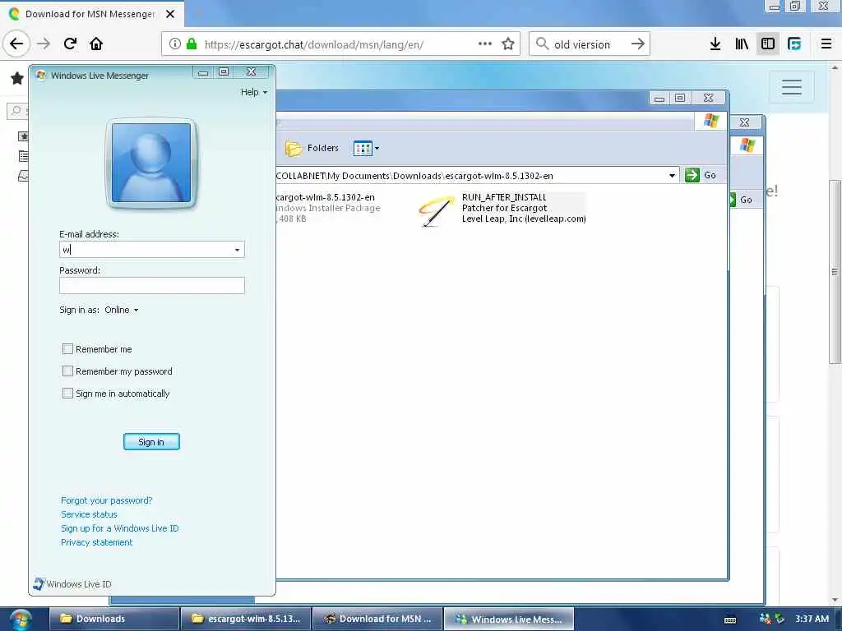Open the Firefox home page icon
842x631 pixels.
tap(96, 44)
